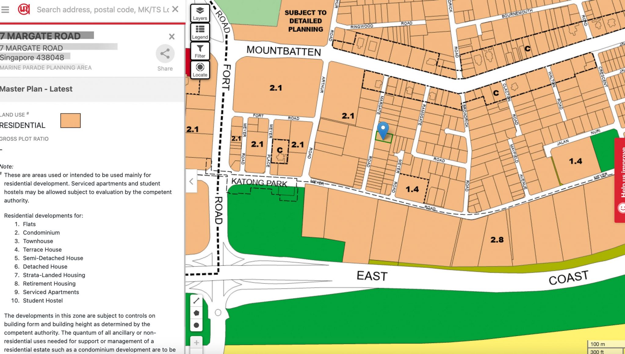Select the polygon drawing tool
Viewport: 625px width, 354px height.
(196, 313)
